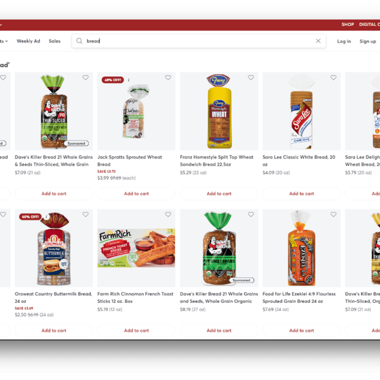Favorite Sara Lee Classic White Bread heart
Viewport: 380px width, 380px height.
point(334,78)
